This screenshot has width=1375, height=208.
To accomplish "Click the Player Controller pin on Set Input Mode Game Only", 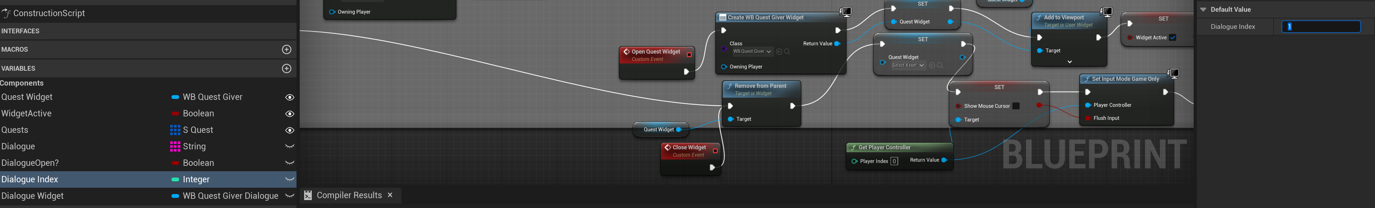I will (1088, 105).
